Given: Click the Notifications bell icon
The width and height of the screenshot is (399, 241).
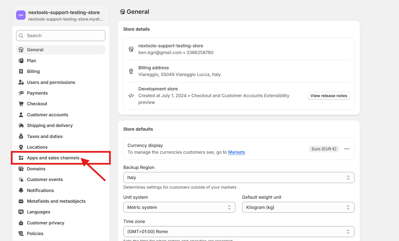Looking at the screenshot, I should point(21,191).
